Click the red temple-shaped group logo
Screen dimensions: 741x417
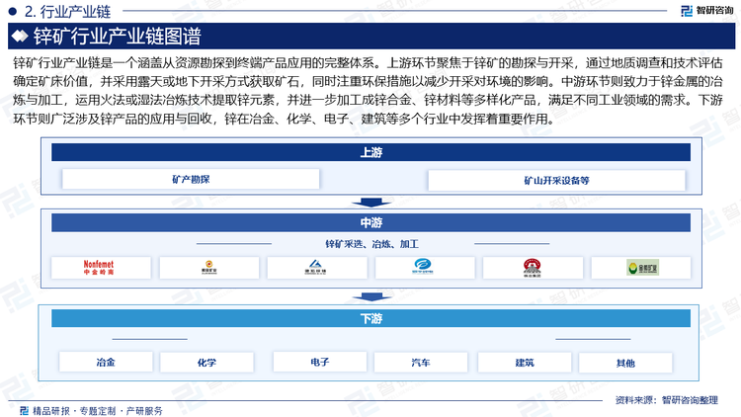pos(533,268)
